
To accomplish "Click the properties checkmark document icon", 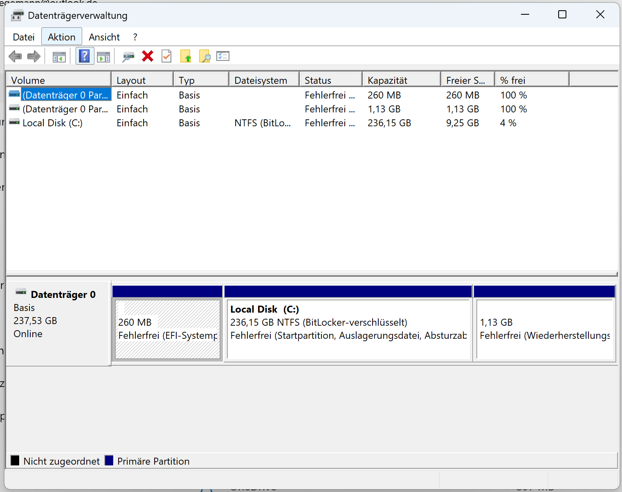I will 166,56.
